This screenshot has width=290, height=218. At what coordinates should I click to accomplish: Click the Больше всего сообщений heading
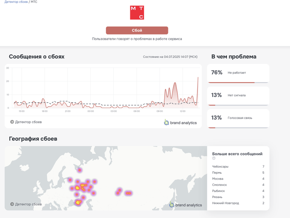237,154
